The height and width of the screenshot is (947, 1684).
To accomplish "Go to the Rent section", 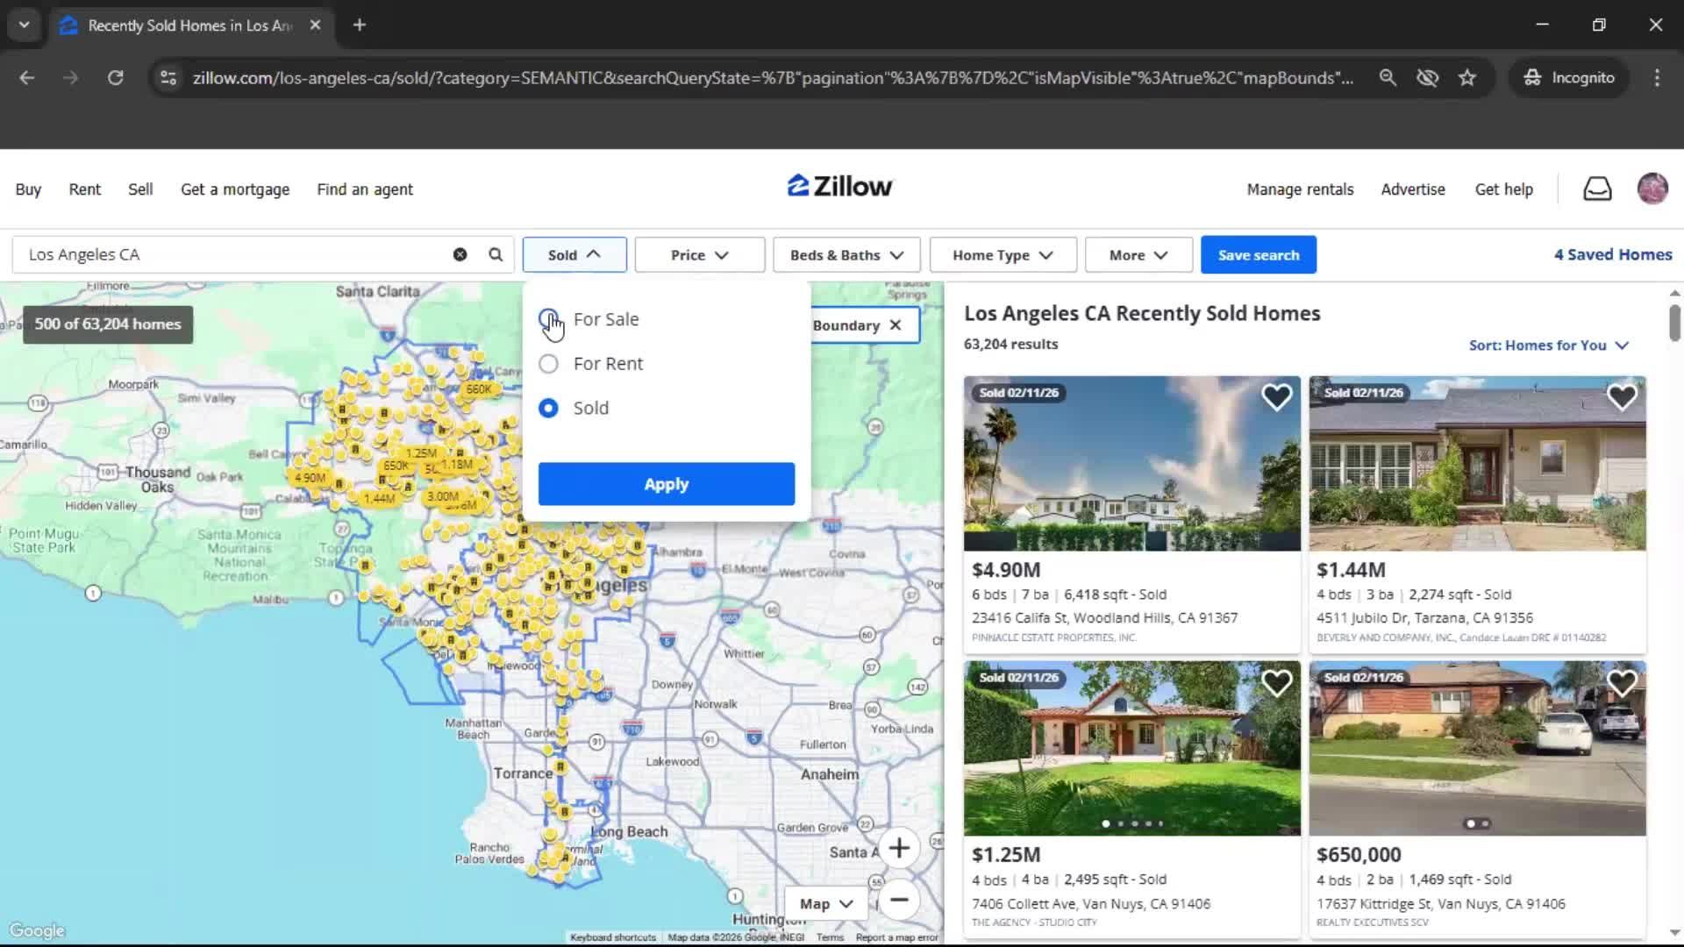I will tap(84, 189).
